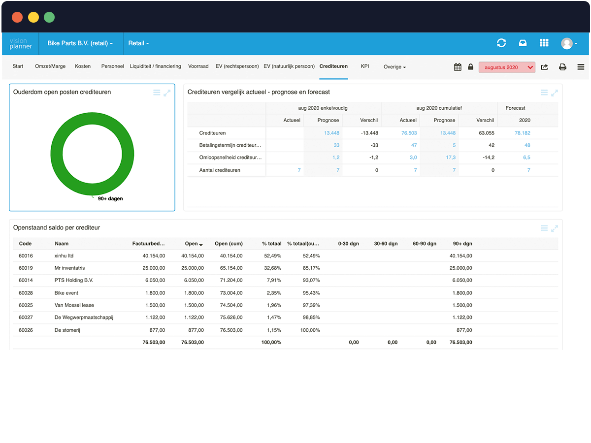Print the dashboard with printer icon
Screen dimensions: 591x443
tap(562, 67)
